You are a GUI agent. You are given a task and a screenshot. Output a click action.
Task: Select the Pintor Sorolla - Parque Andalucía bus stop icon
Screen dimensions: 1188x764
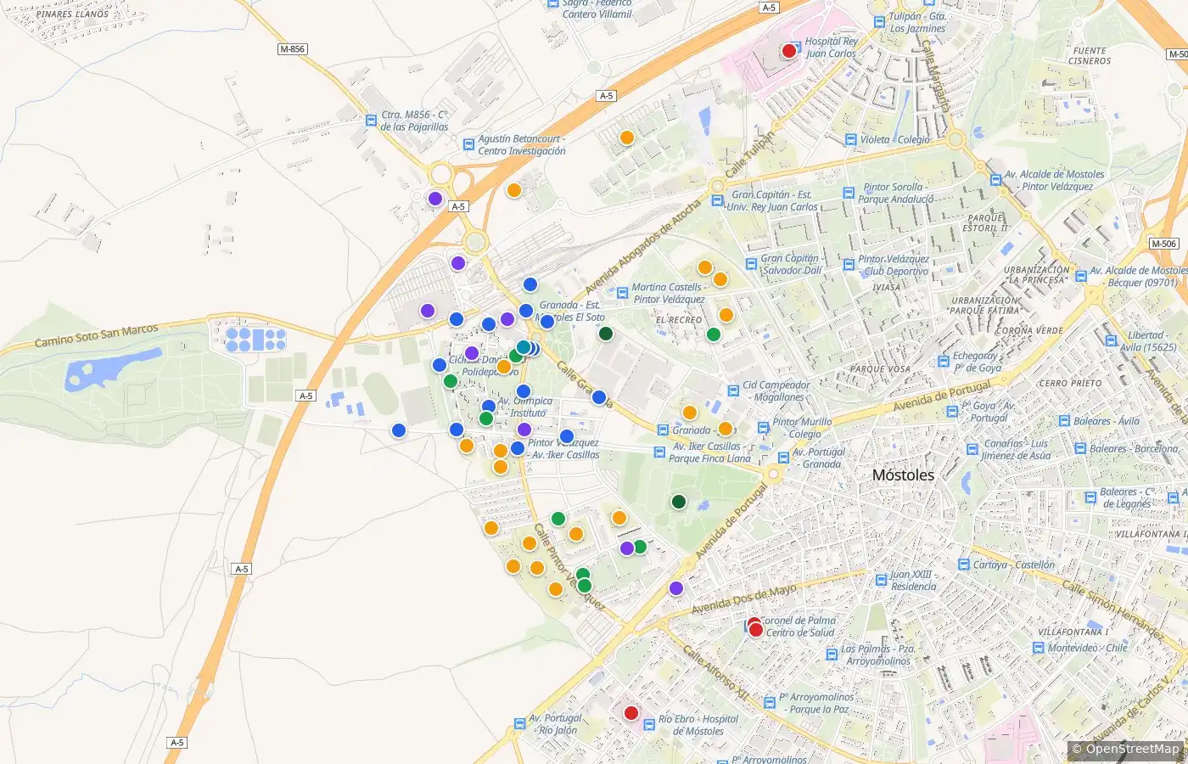(848, 193)
